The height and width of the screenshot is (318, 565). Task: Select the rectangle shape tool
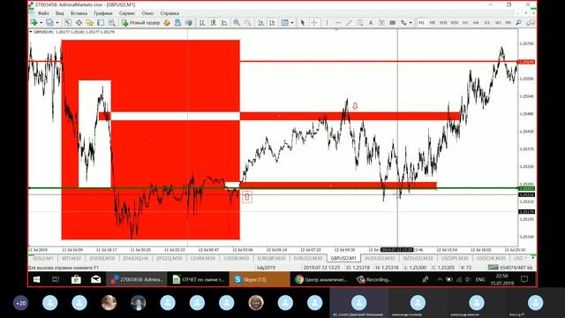[x=392, y=23]
